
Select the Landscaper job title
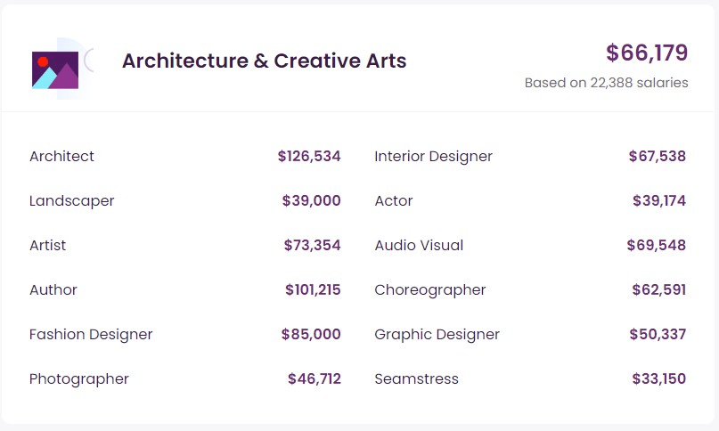(71, 201)
